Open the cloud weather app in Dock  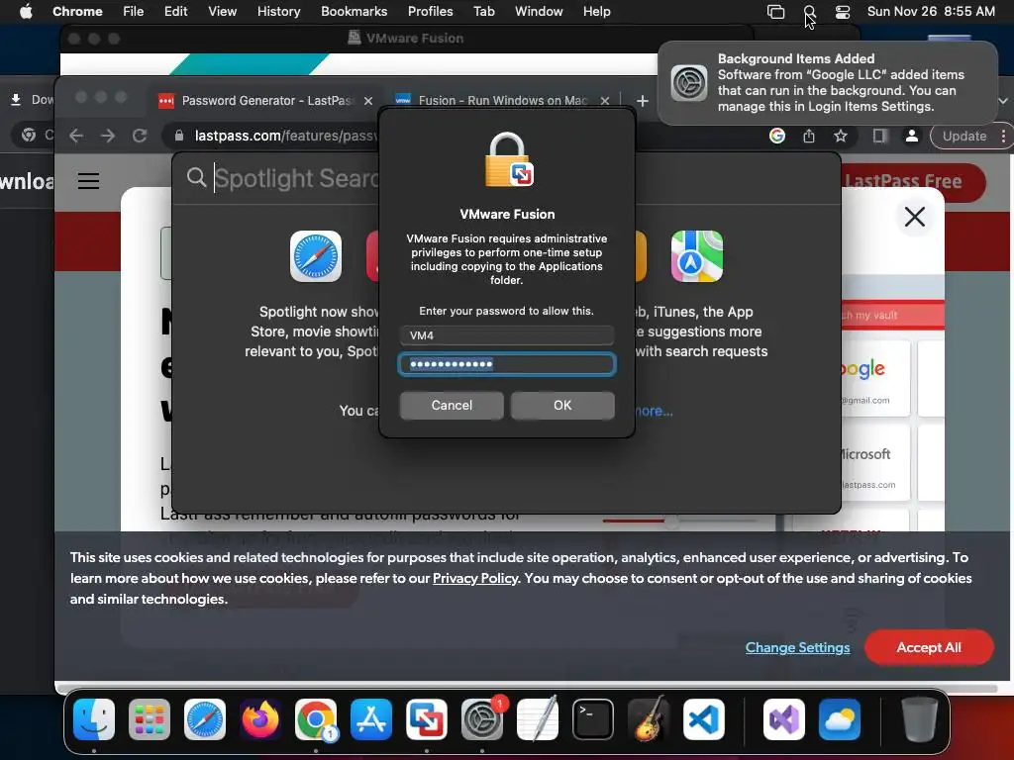(x=840, y=719)
